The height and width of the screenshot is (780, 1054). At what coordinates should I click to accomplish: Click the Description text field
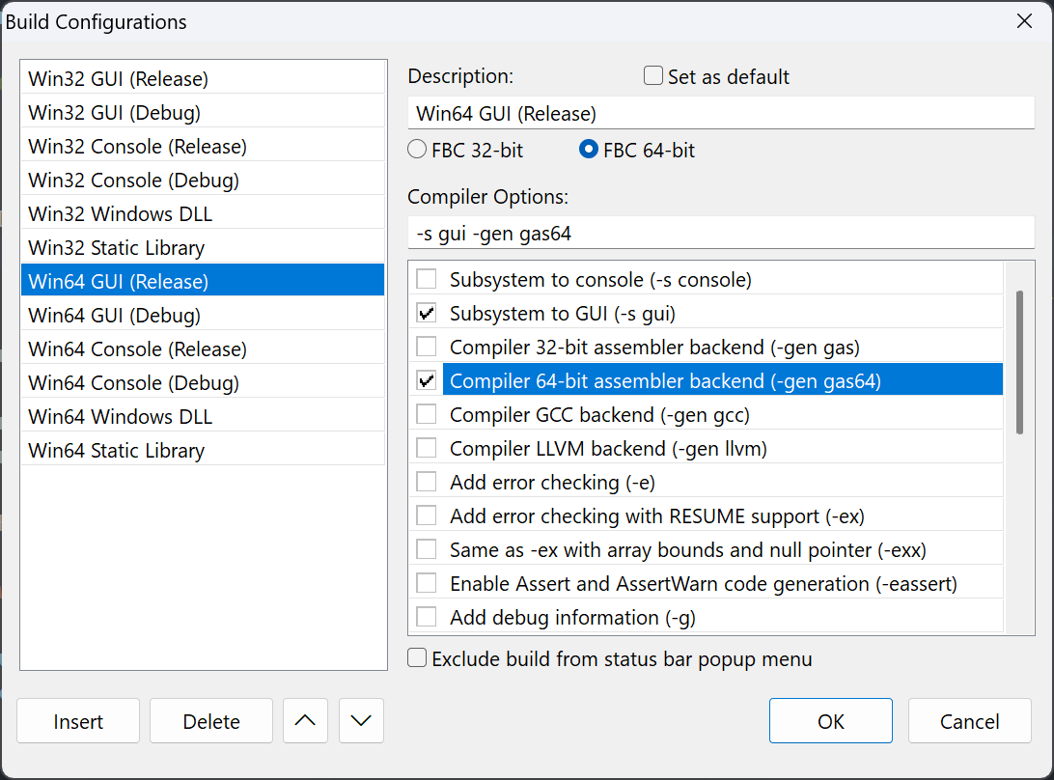click(721, 113)
